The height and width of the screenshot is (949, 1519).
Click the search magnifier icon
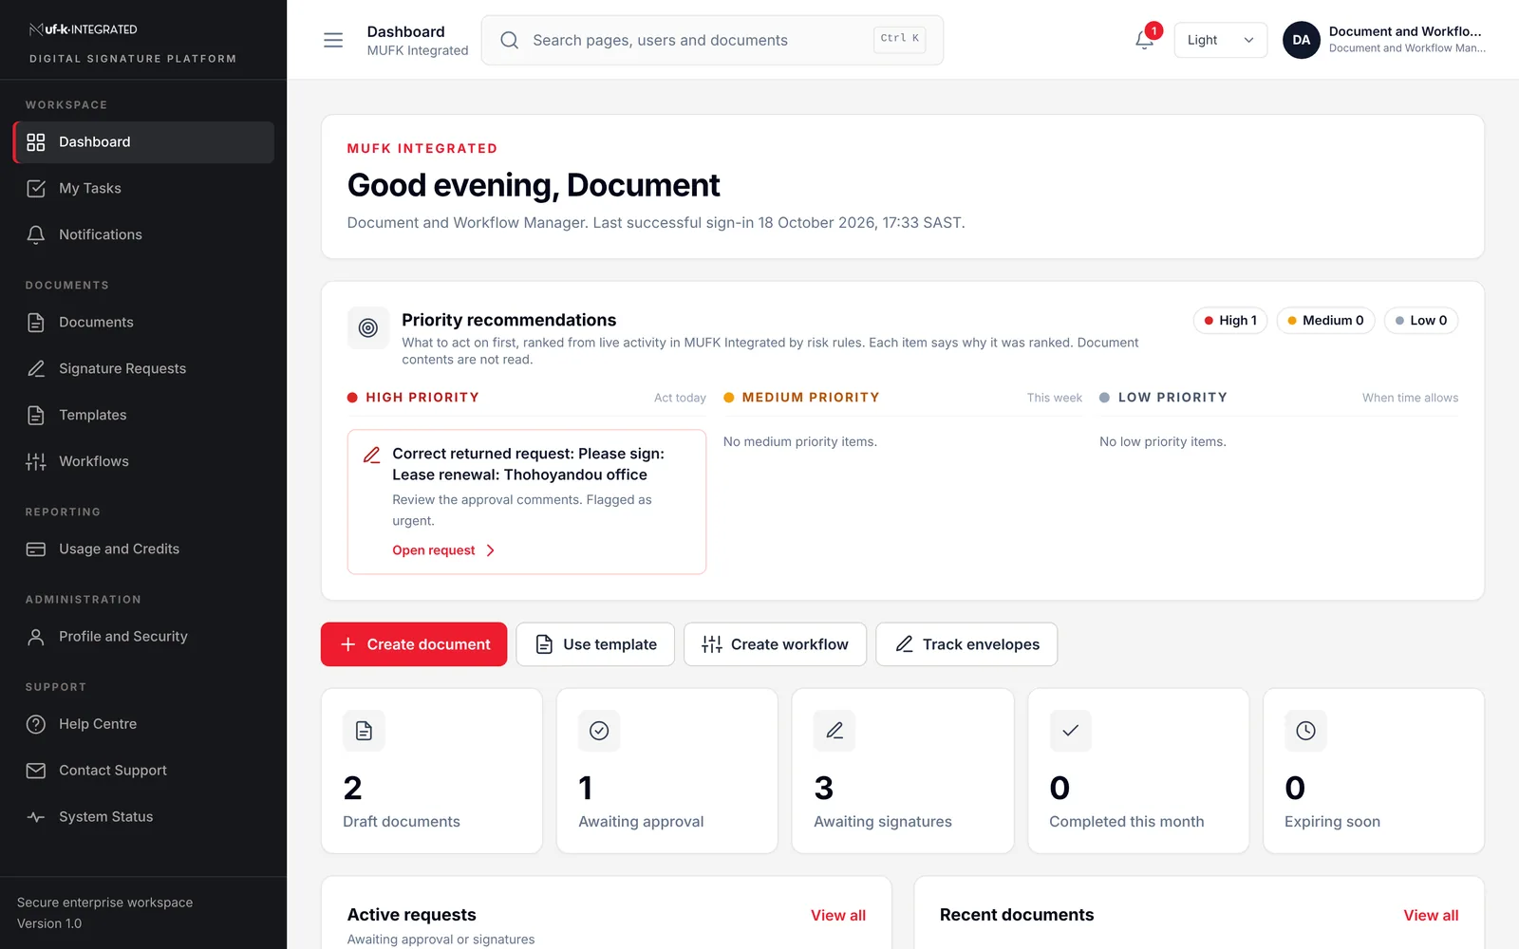510,40
